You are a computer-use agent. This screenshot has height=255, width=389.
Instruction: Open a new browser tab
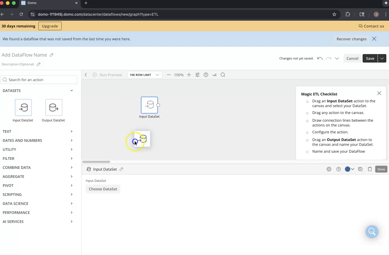tap(86, 3)
